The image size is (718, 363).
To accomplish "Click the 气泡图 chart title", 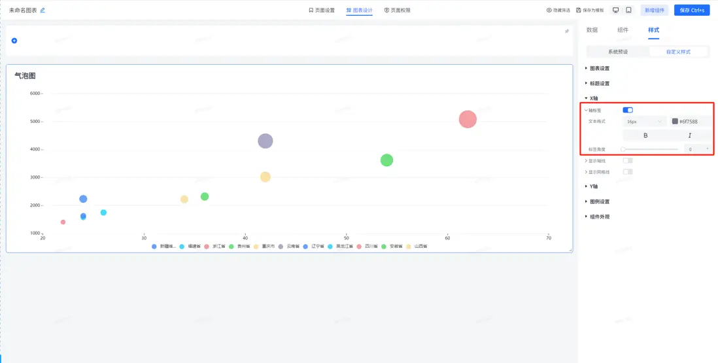I will pos(26,76).
